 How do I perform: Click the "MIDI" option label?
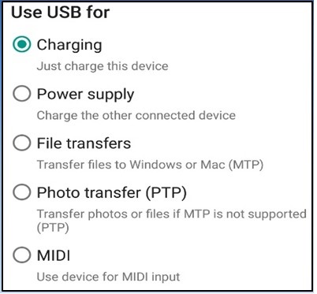pyautogui.click(x=54, y=255)
